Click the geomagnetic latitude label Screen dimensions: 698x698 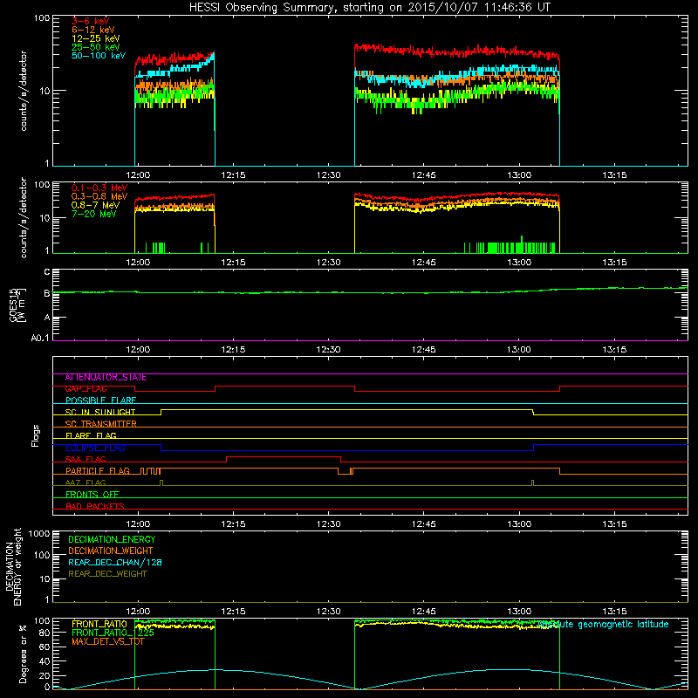pyautogui.click(x=603, y=625)
